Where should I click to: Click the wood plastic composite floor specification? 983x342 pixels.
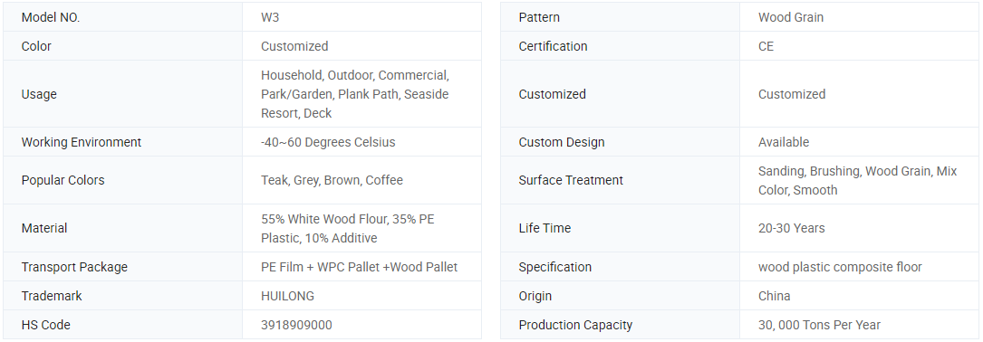840,267
